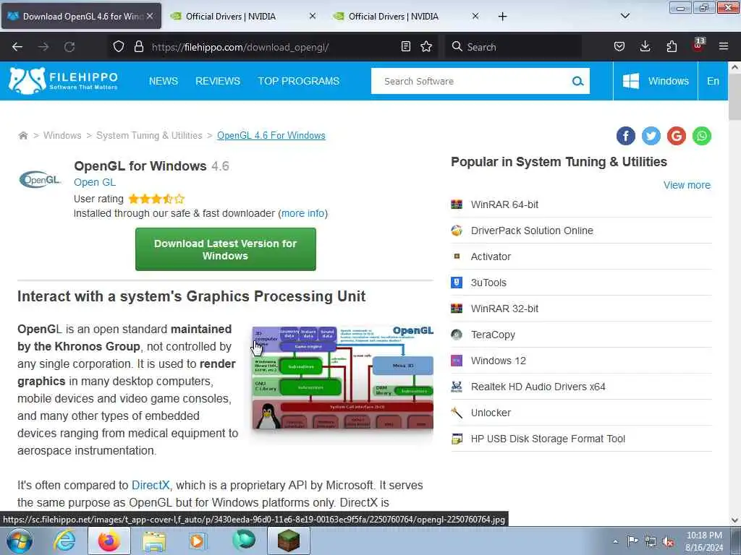Open the Open GL developer link
This screenshot has height=555, width=741.
[x=95, y=182]
